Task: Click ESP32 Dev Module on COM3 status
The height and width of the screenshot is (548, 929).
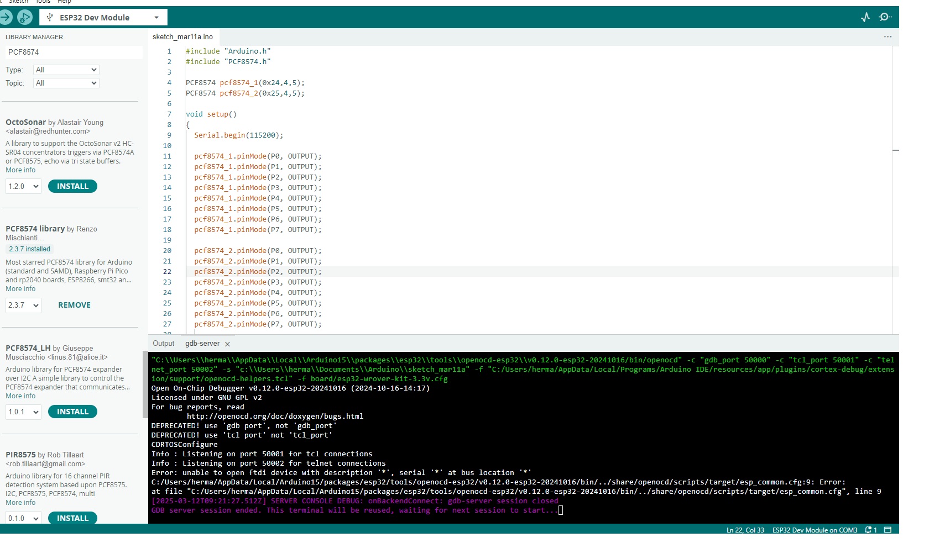Action: pos(815,530)
